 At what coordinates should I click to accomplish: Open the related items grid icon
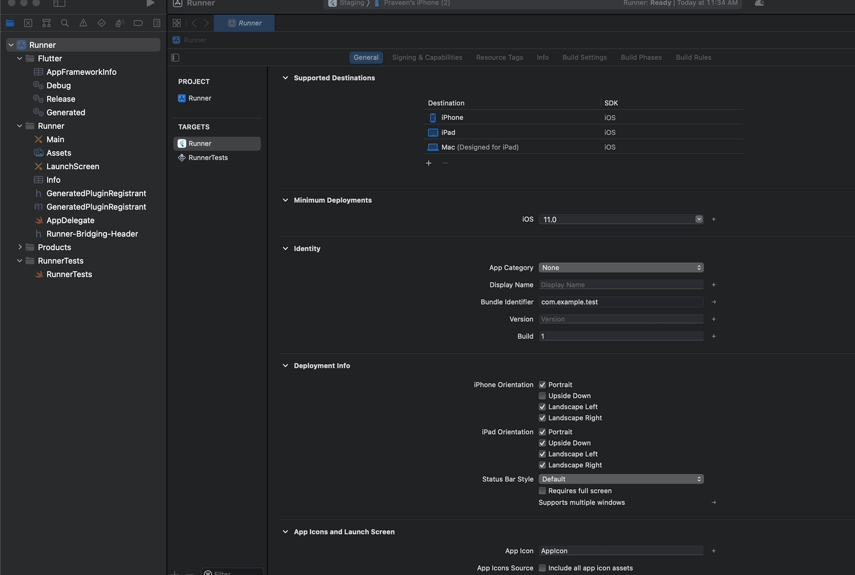[x=177, y=23]
